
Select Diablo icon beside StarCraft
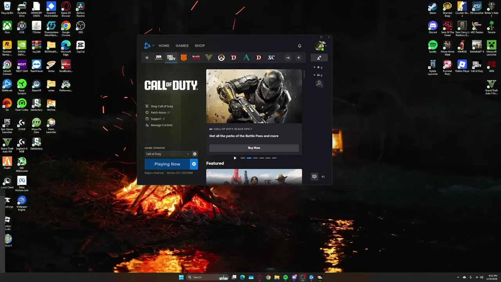(259, 58)
